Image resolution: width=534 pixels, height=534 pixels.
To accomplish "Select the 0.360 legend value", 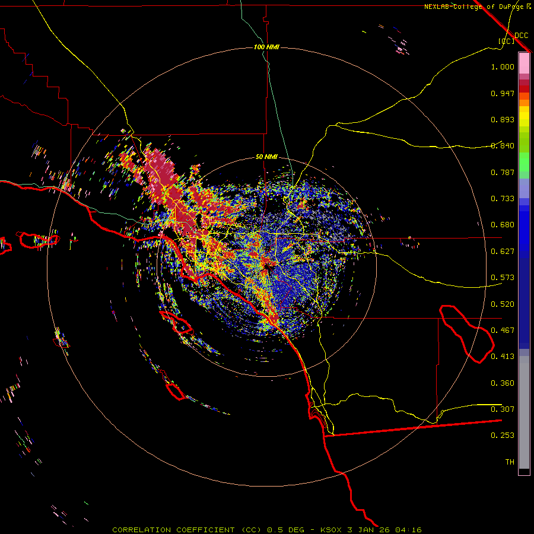I will pyautogui.click(x=503, y=383).
